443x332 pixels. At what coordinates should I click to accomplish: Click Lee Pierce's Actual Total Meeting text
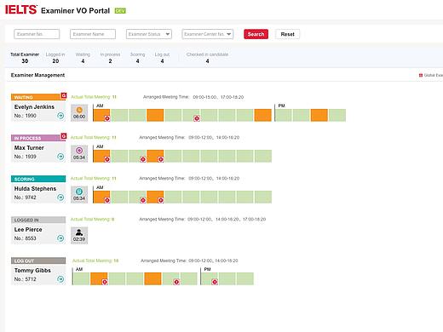coord(93,220)
